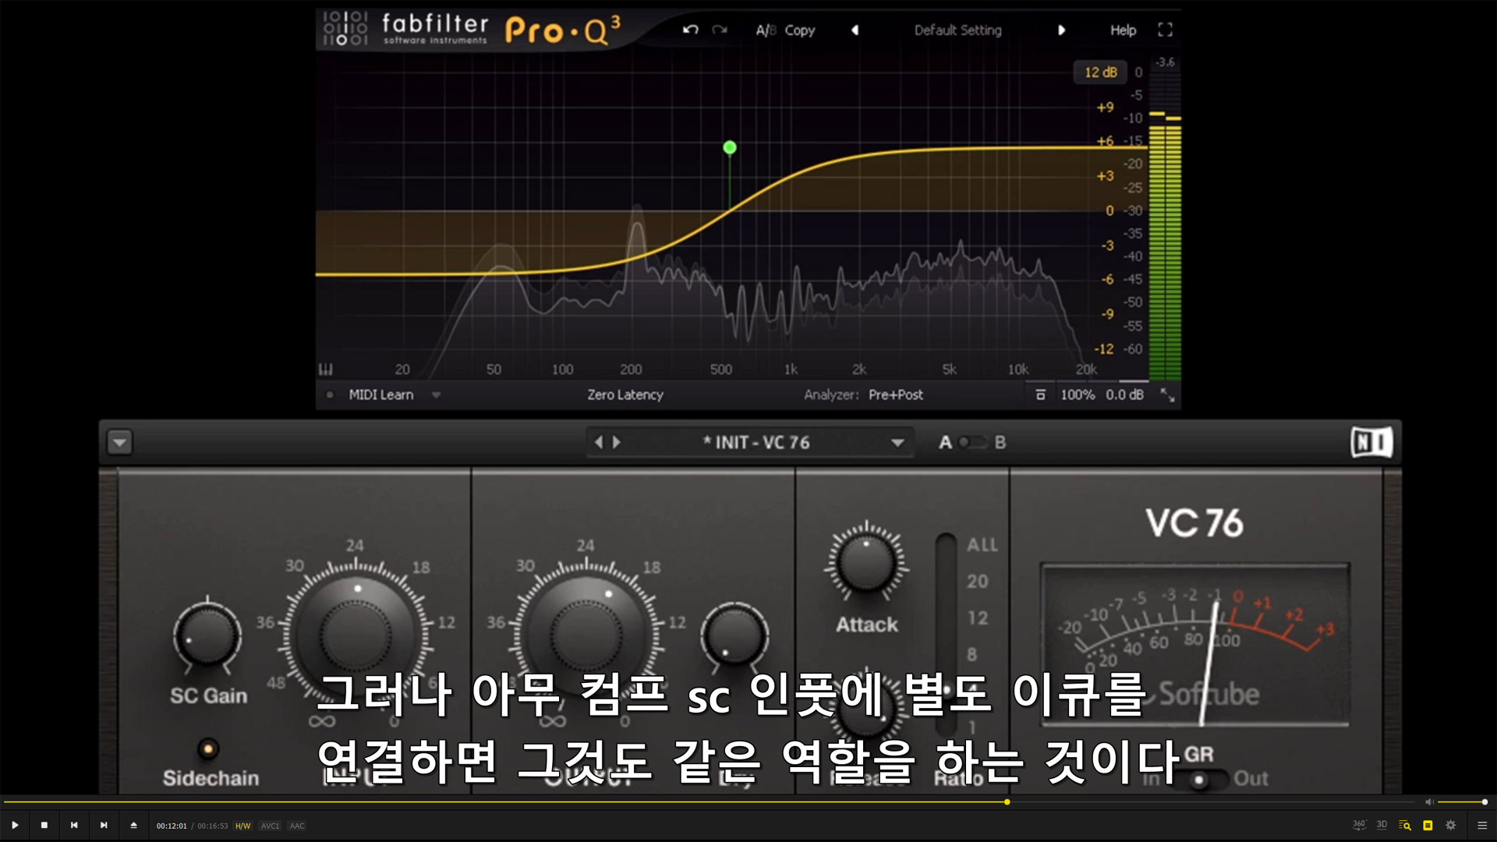Click the AVC1 video codec badge
The image size is (1497, 842).
[x=270, y=826]
